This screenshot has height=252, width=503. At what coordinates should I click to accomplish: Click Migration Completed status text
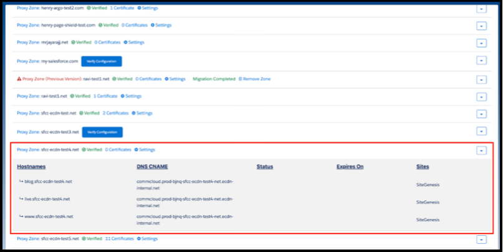214,79
